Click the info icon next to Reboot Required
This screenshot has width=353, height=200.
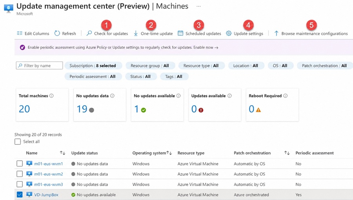point(286,96)
